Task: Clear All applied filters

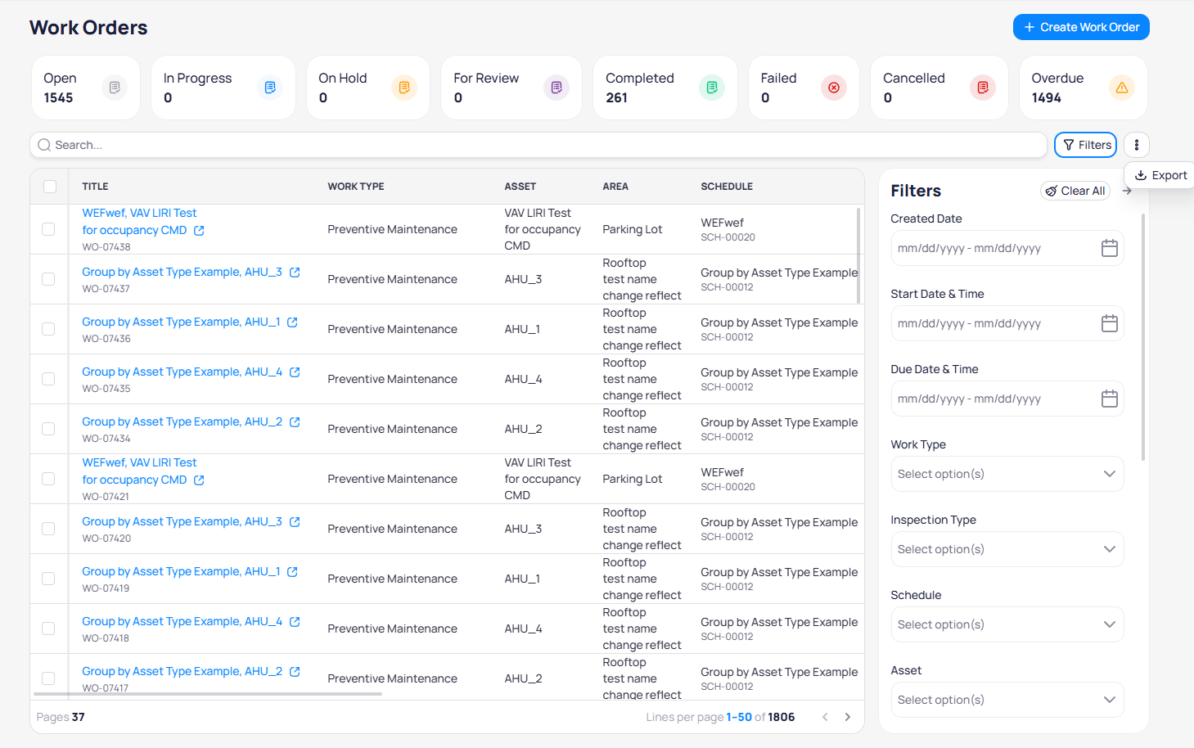Action: (1075, 191)
